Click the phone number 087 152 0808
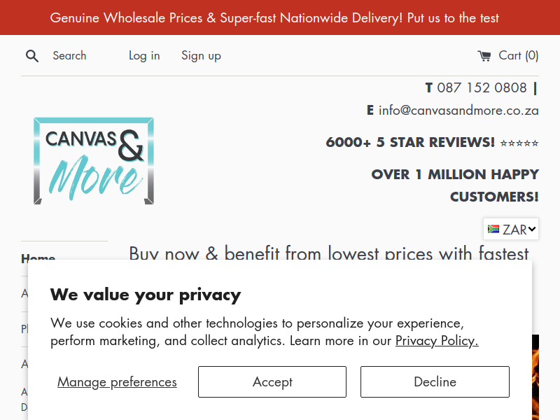 coord(482,87)
